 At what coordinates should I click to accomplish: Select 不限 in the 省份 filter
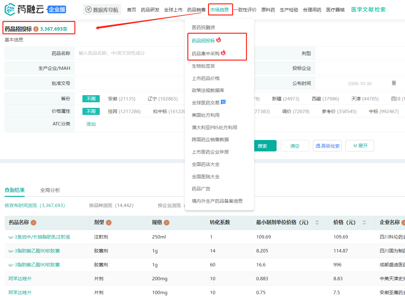(91, 99)
